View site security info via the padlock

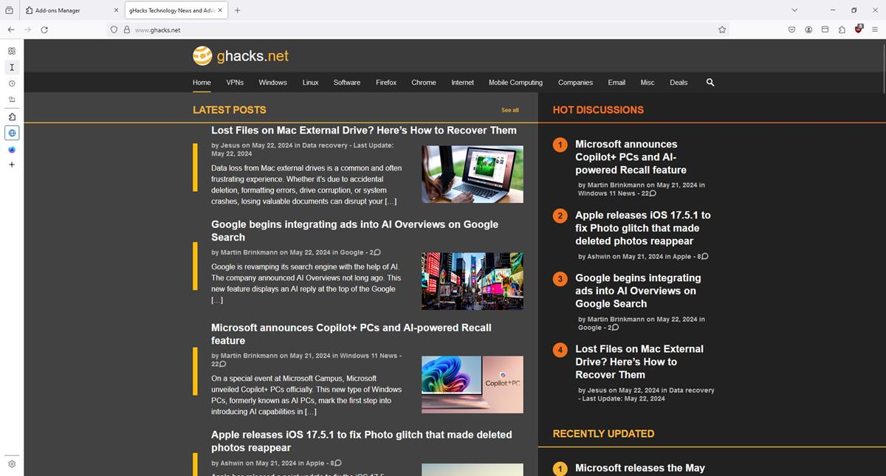(126, 30)
